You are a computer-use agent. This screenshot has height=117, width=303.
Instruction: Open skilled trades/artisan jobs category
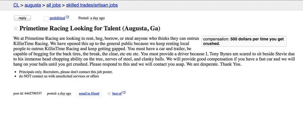[x=92, y=5]
